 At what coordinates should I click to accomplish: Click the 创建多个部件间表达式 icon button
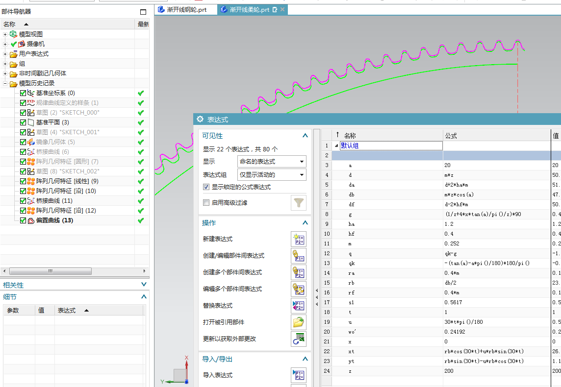click(298, 272)
